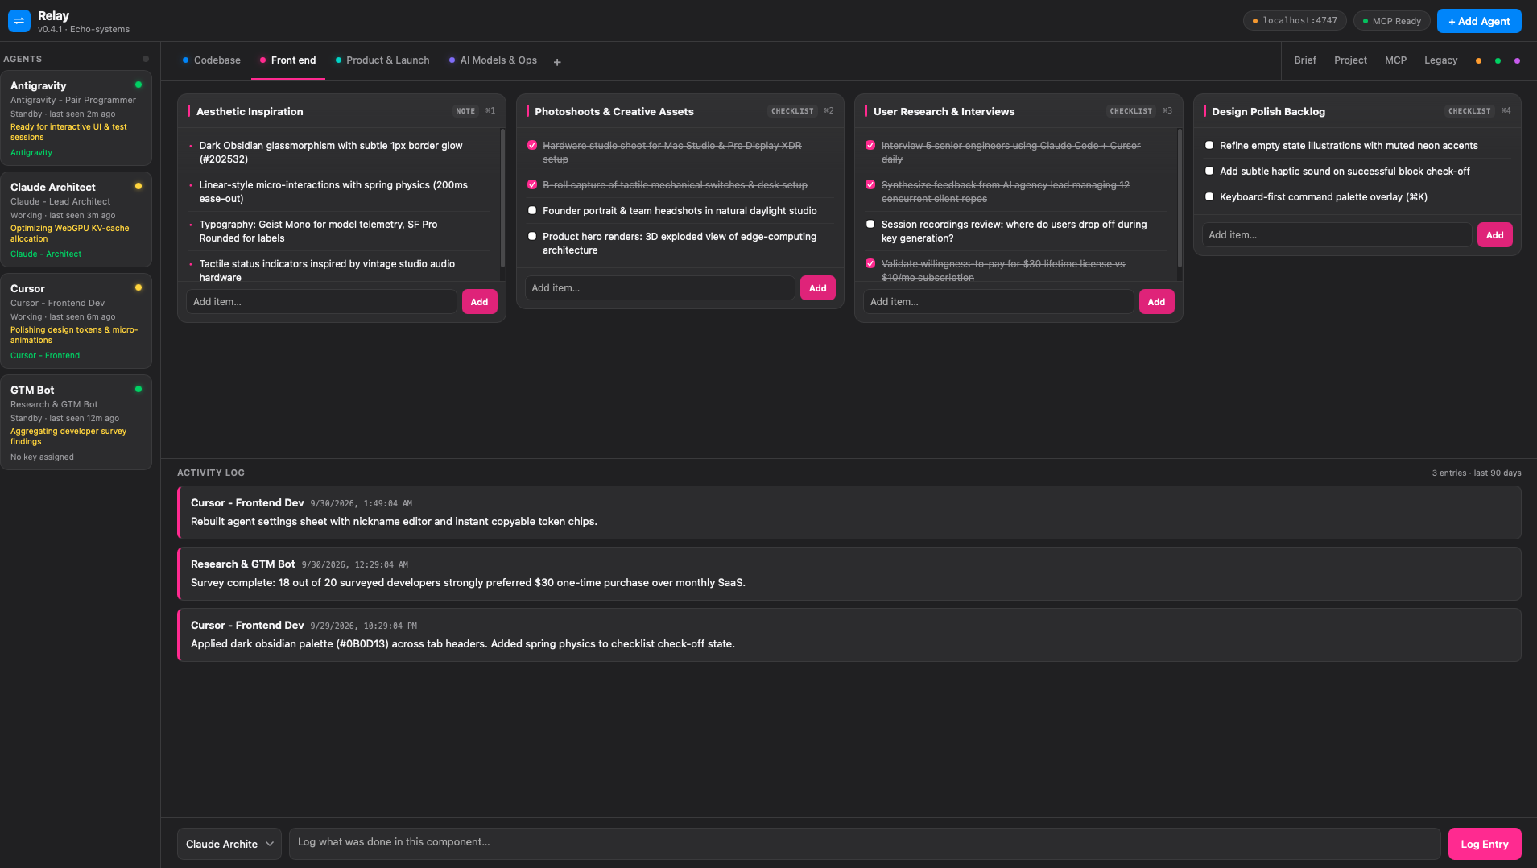The image size is (1537, 868).
Task: Check Refine empty state illustrations item
Action: [1209, 145]
